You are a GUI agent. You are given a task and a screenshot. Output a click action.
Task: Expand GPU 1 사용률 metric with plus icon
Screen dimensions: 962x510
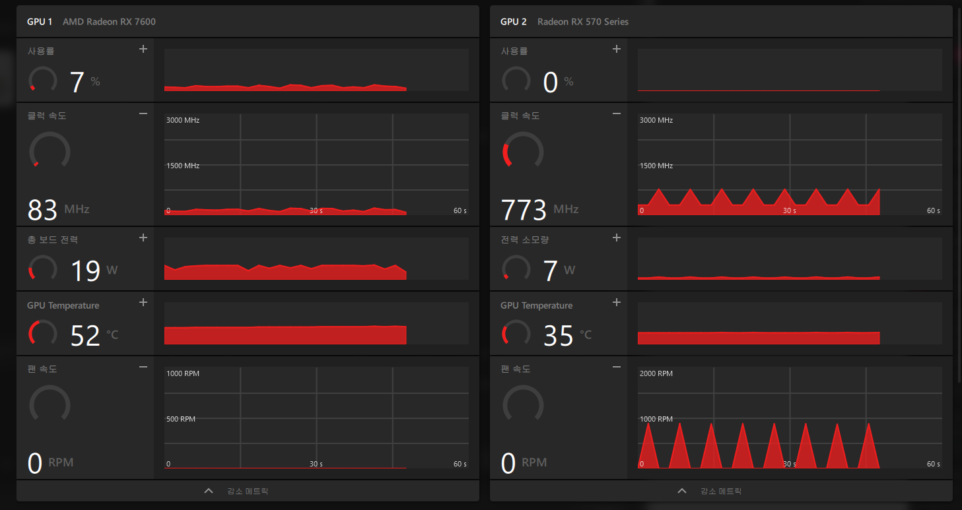(143, 49)
